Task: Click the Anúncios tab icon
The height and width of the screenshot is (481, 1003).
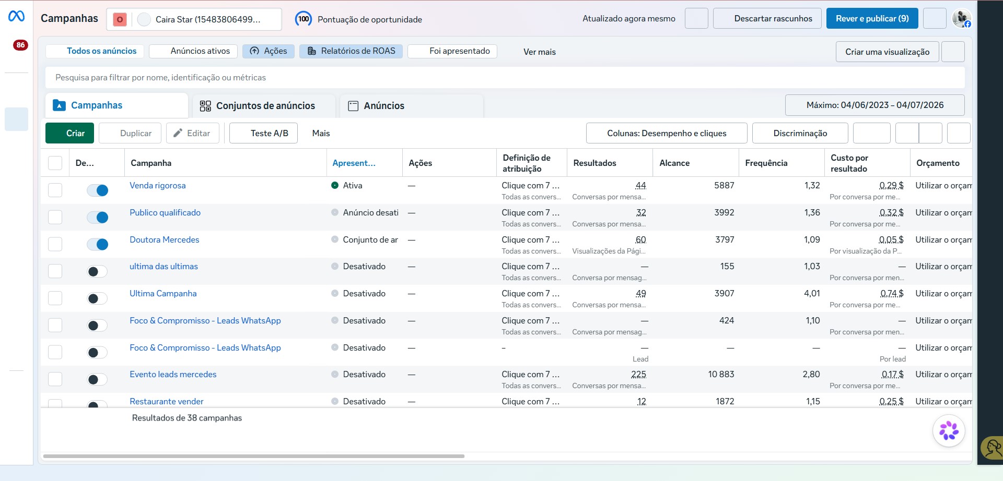Action: click(x=353, y=106)
